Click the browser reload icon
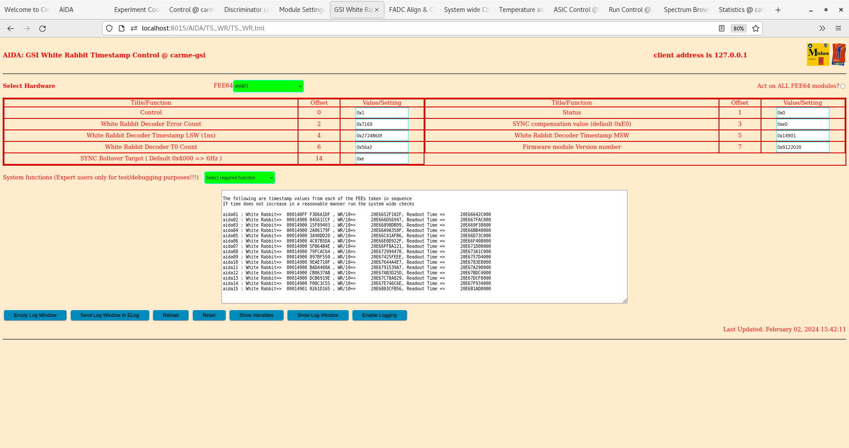The height and width of the screenshot is (448, 849). 42,28
